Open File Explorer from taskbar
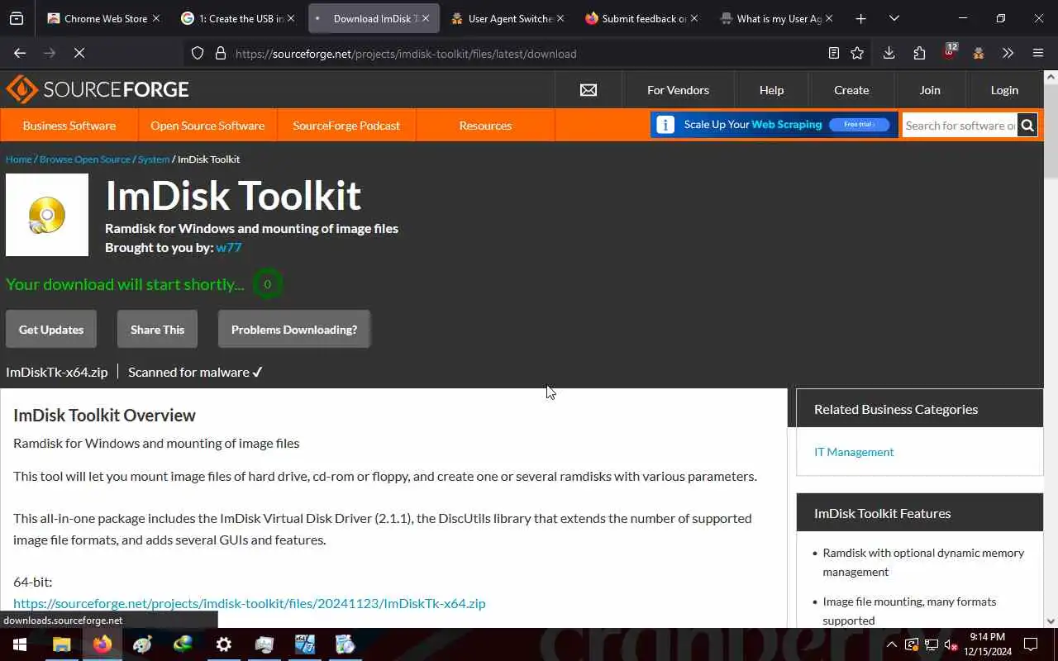The width and height of the screenshot is (1058, 661). tap(62, 644)
